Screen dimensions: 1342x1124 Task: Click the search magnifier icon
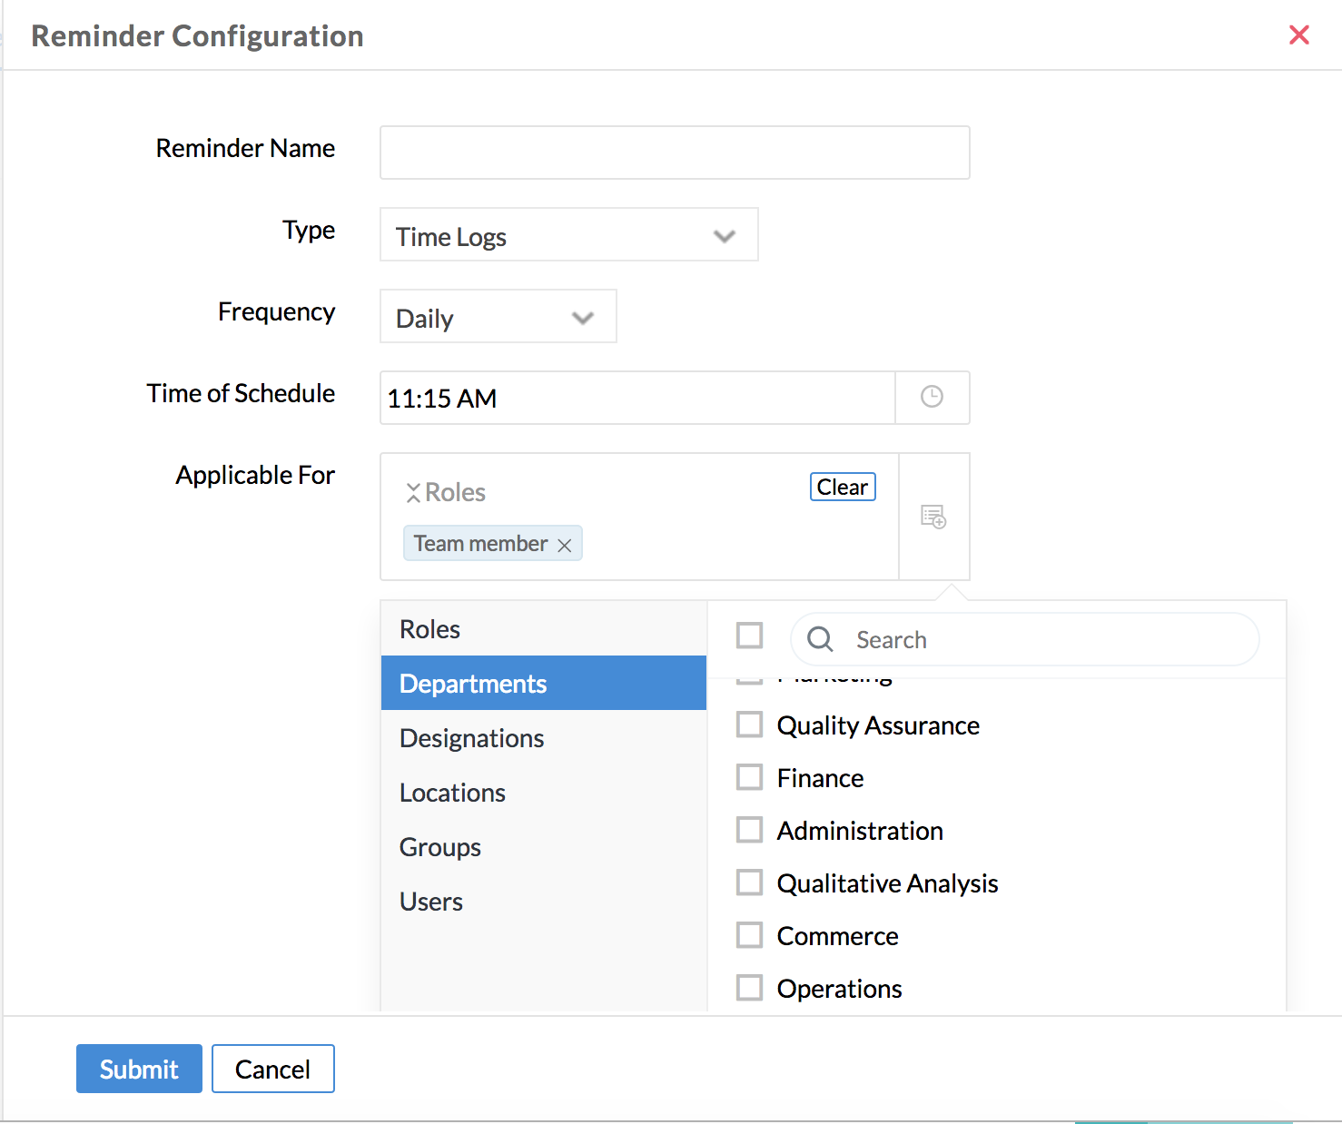click(820, 639)
